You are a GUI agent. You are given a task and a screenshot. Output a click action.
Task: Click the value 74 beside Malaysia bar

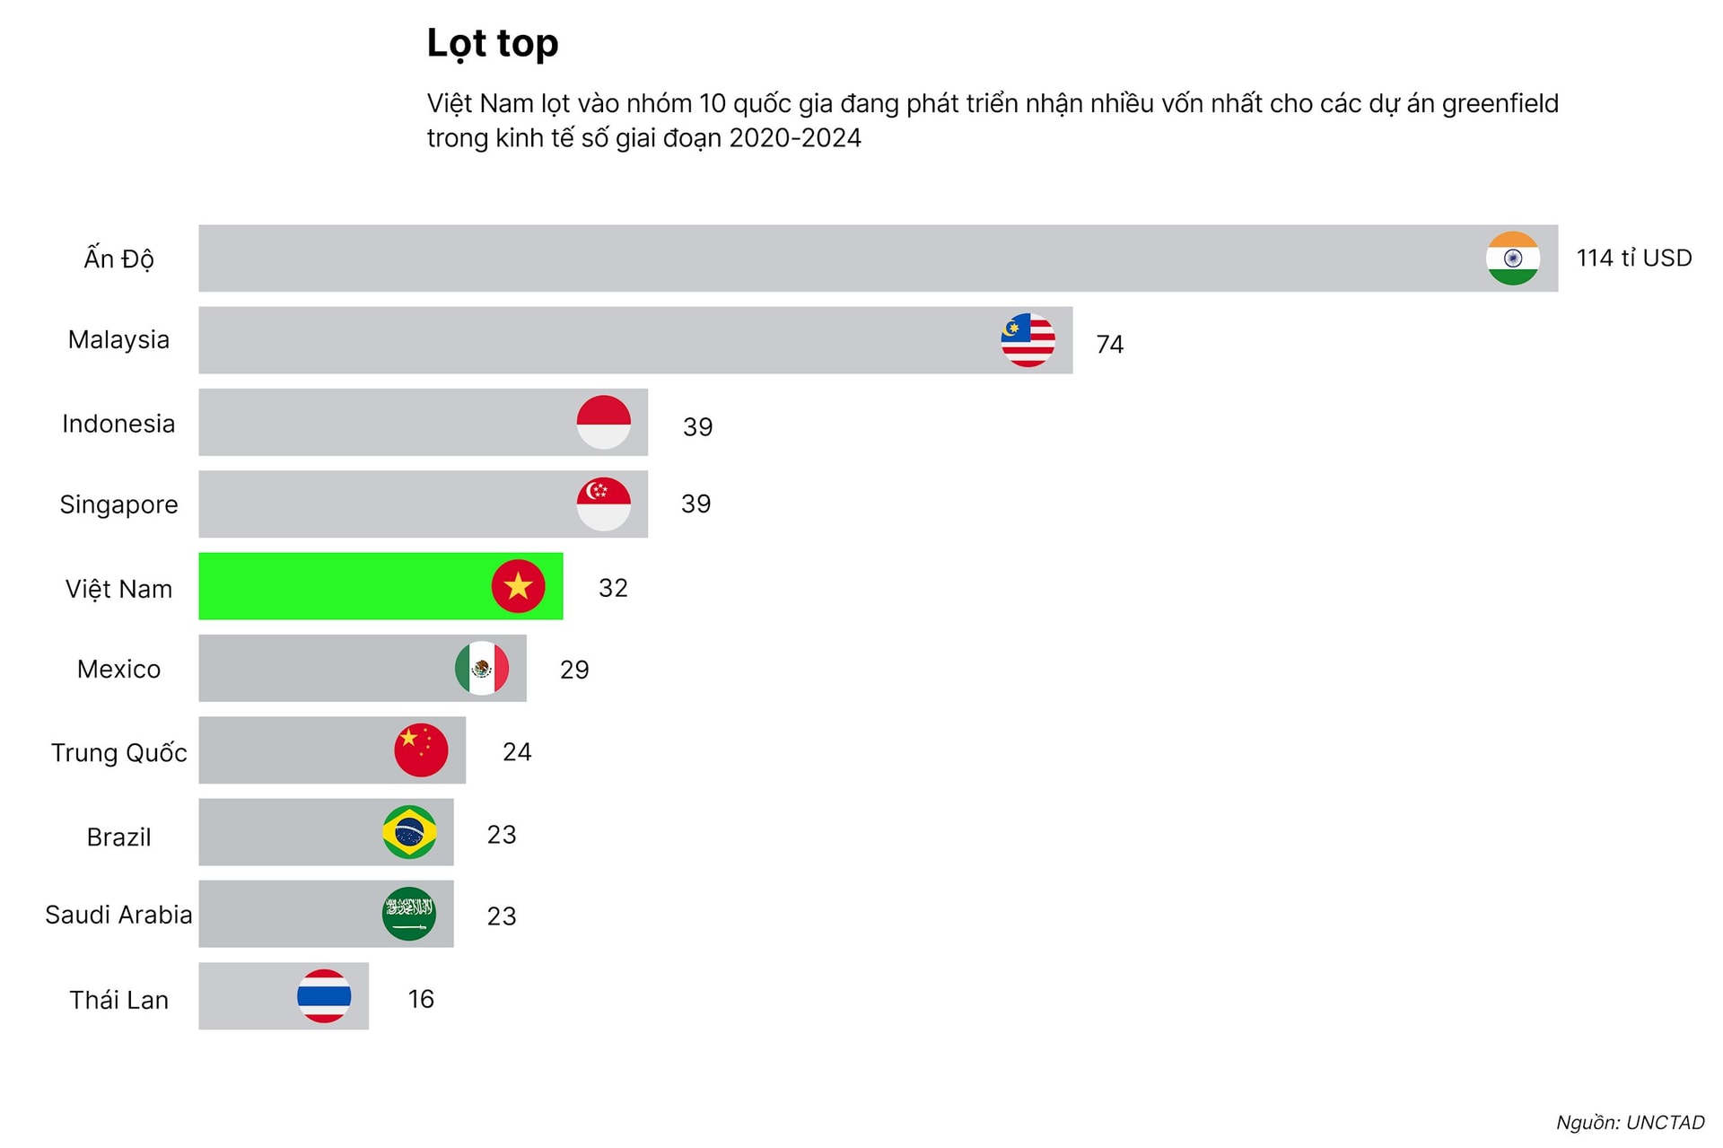point(1110,345)
